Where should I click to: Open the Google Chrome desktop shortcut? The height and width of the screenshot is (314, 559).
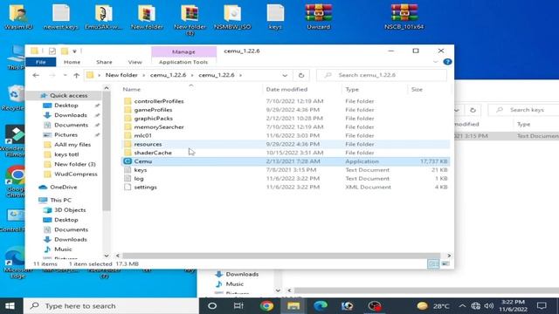[x=15, y=181]
